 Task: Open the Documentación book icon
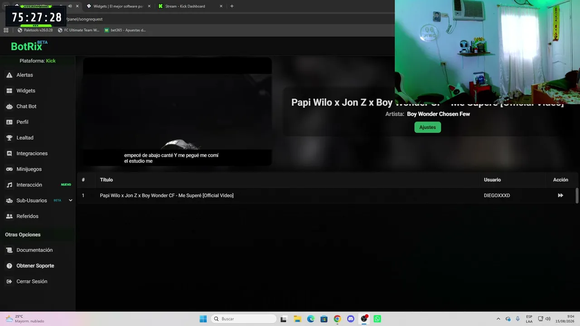click(9, 250)
